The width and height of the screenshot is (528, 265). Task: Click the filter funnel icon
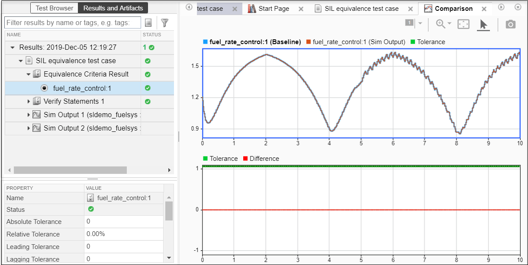click(x=164, y=23)
